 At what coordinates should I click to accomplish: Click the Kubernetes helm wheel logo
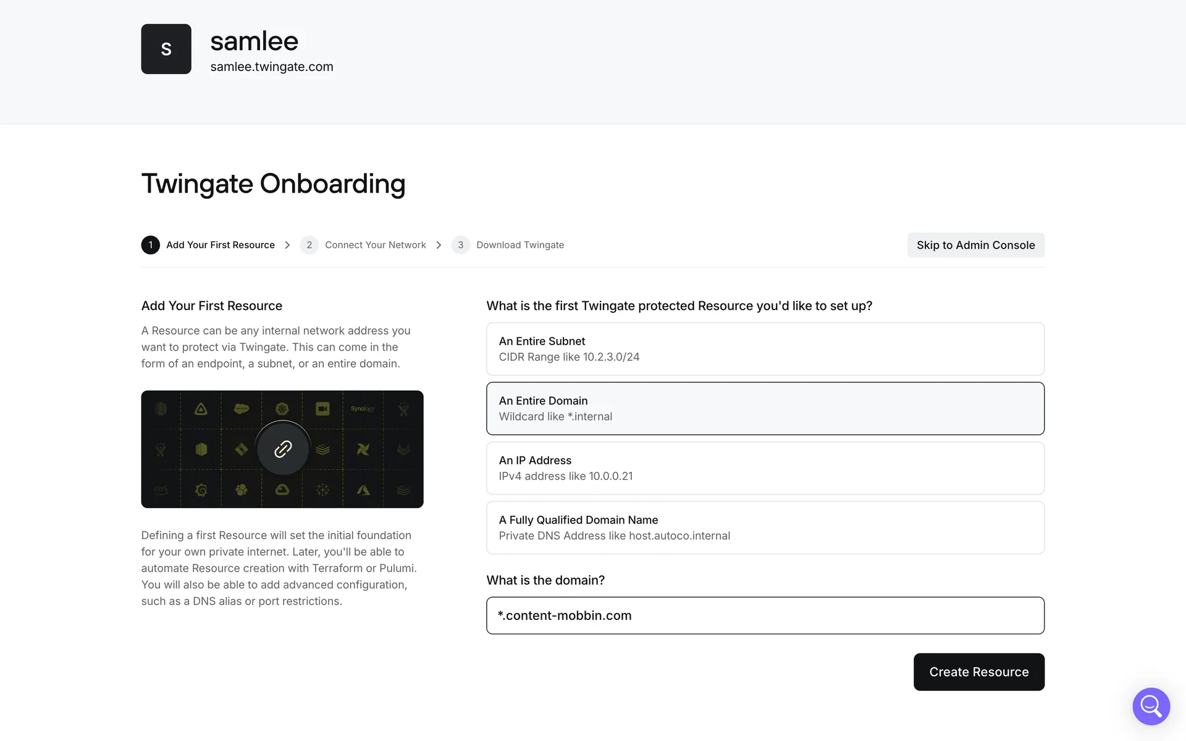[x=282, y=409]
